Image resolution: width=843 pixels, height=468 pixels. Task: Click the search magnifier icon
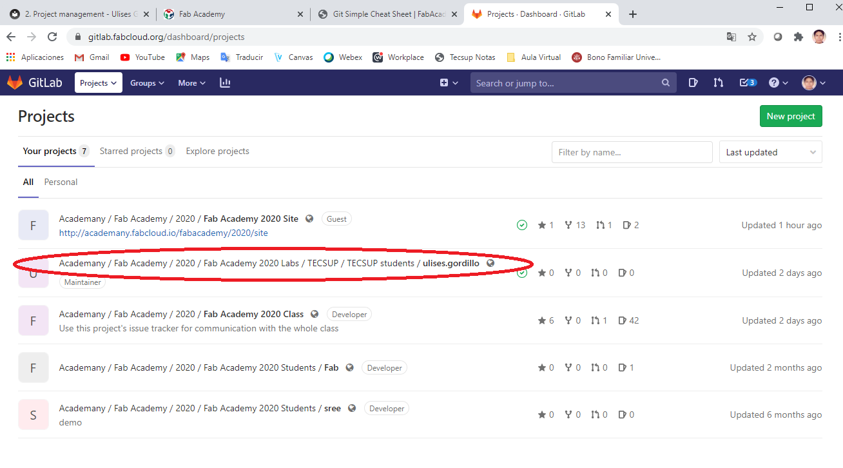coord(666,83)
